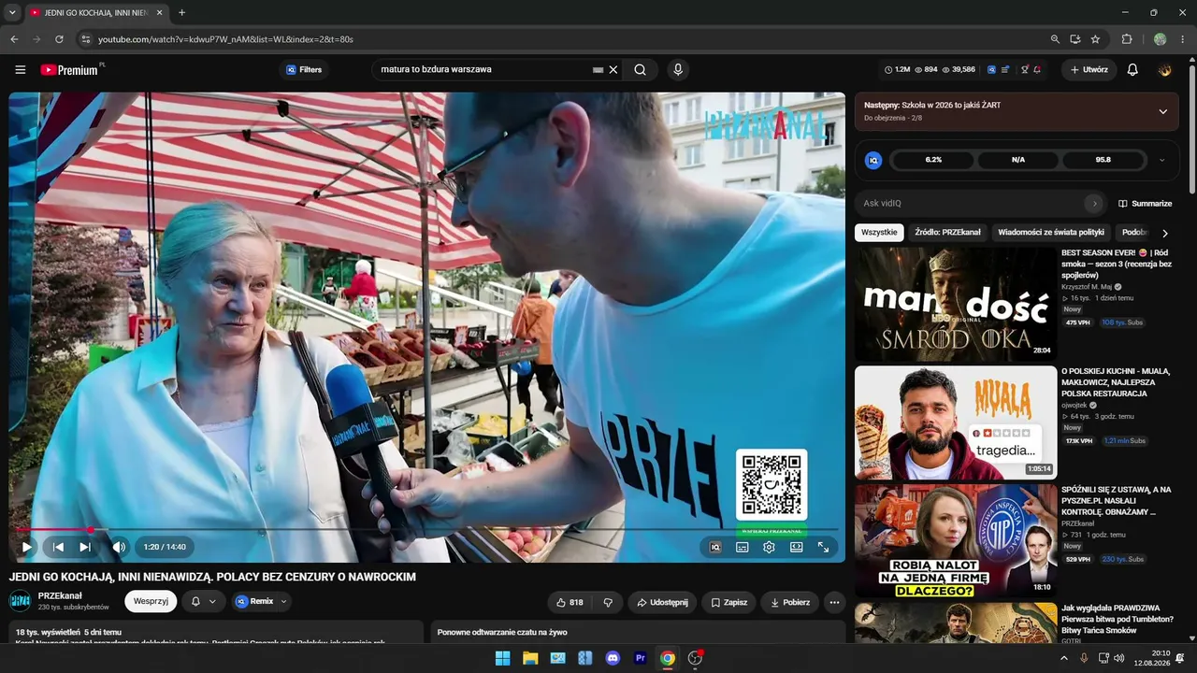The width and height of the screenshot is (1197, 673).
Task: Download the video with Pobierz
Action: [x=790, y=602]
